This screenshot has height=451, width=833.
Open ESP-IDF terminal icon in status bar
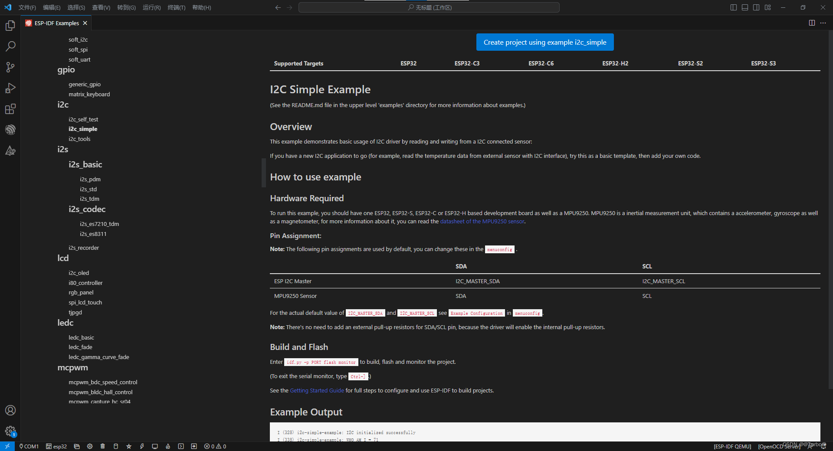coord(181,446)
